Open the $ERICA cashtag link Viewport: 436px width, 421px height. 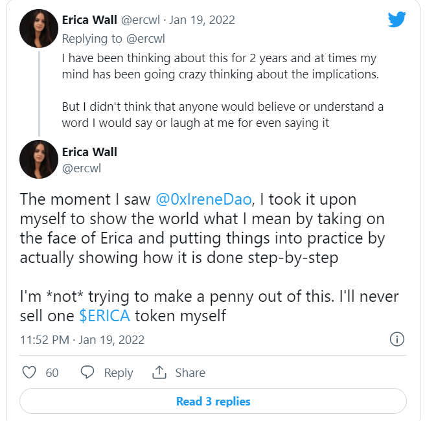(104, 315)
